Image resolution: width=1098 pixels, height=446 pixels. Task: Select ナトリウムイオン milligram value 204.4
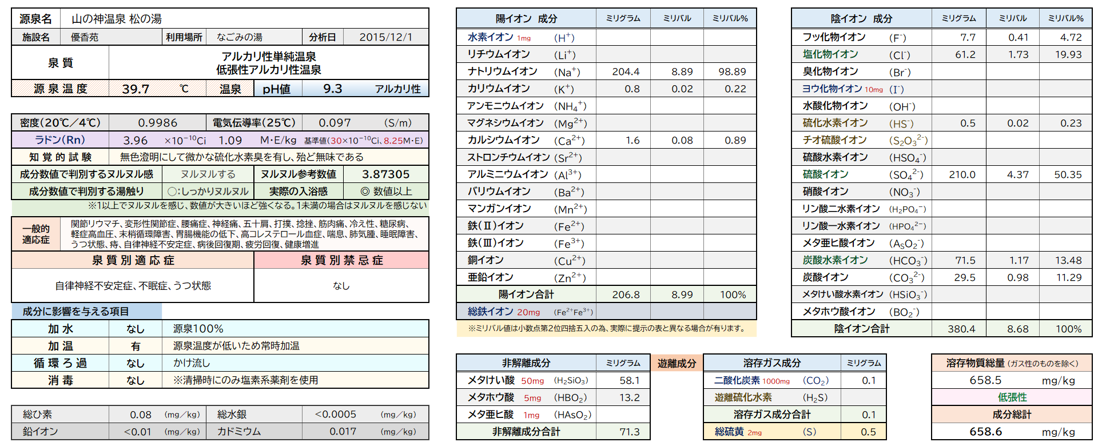point(626,71)
